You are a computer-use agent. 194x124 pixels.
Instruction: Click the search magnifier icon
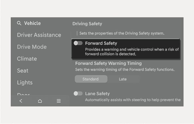(x=19, y=23)
